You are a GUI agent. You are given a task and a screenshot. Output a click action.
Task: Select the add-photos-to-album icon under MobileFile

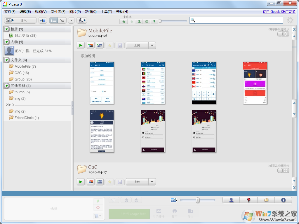tap(90, 45)
